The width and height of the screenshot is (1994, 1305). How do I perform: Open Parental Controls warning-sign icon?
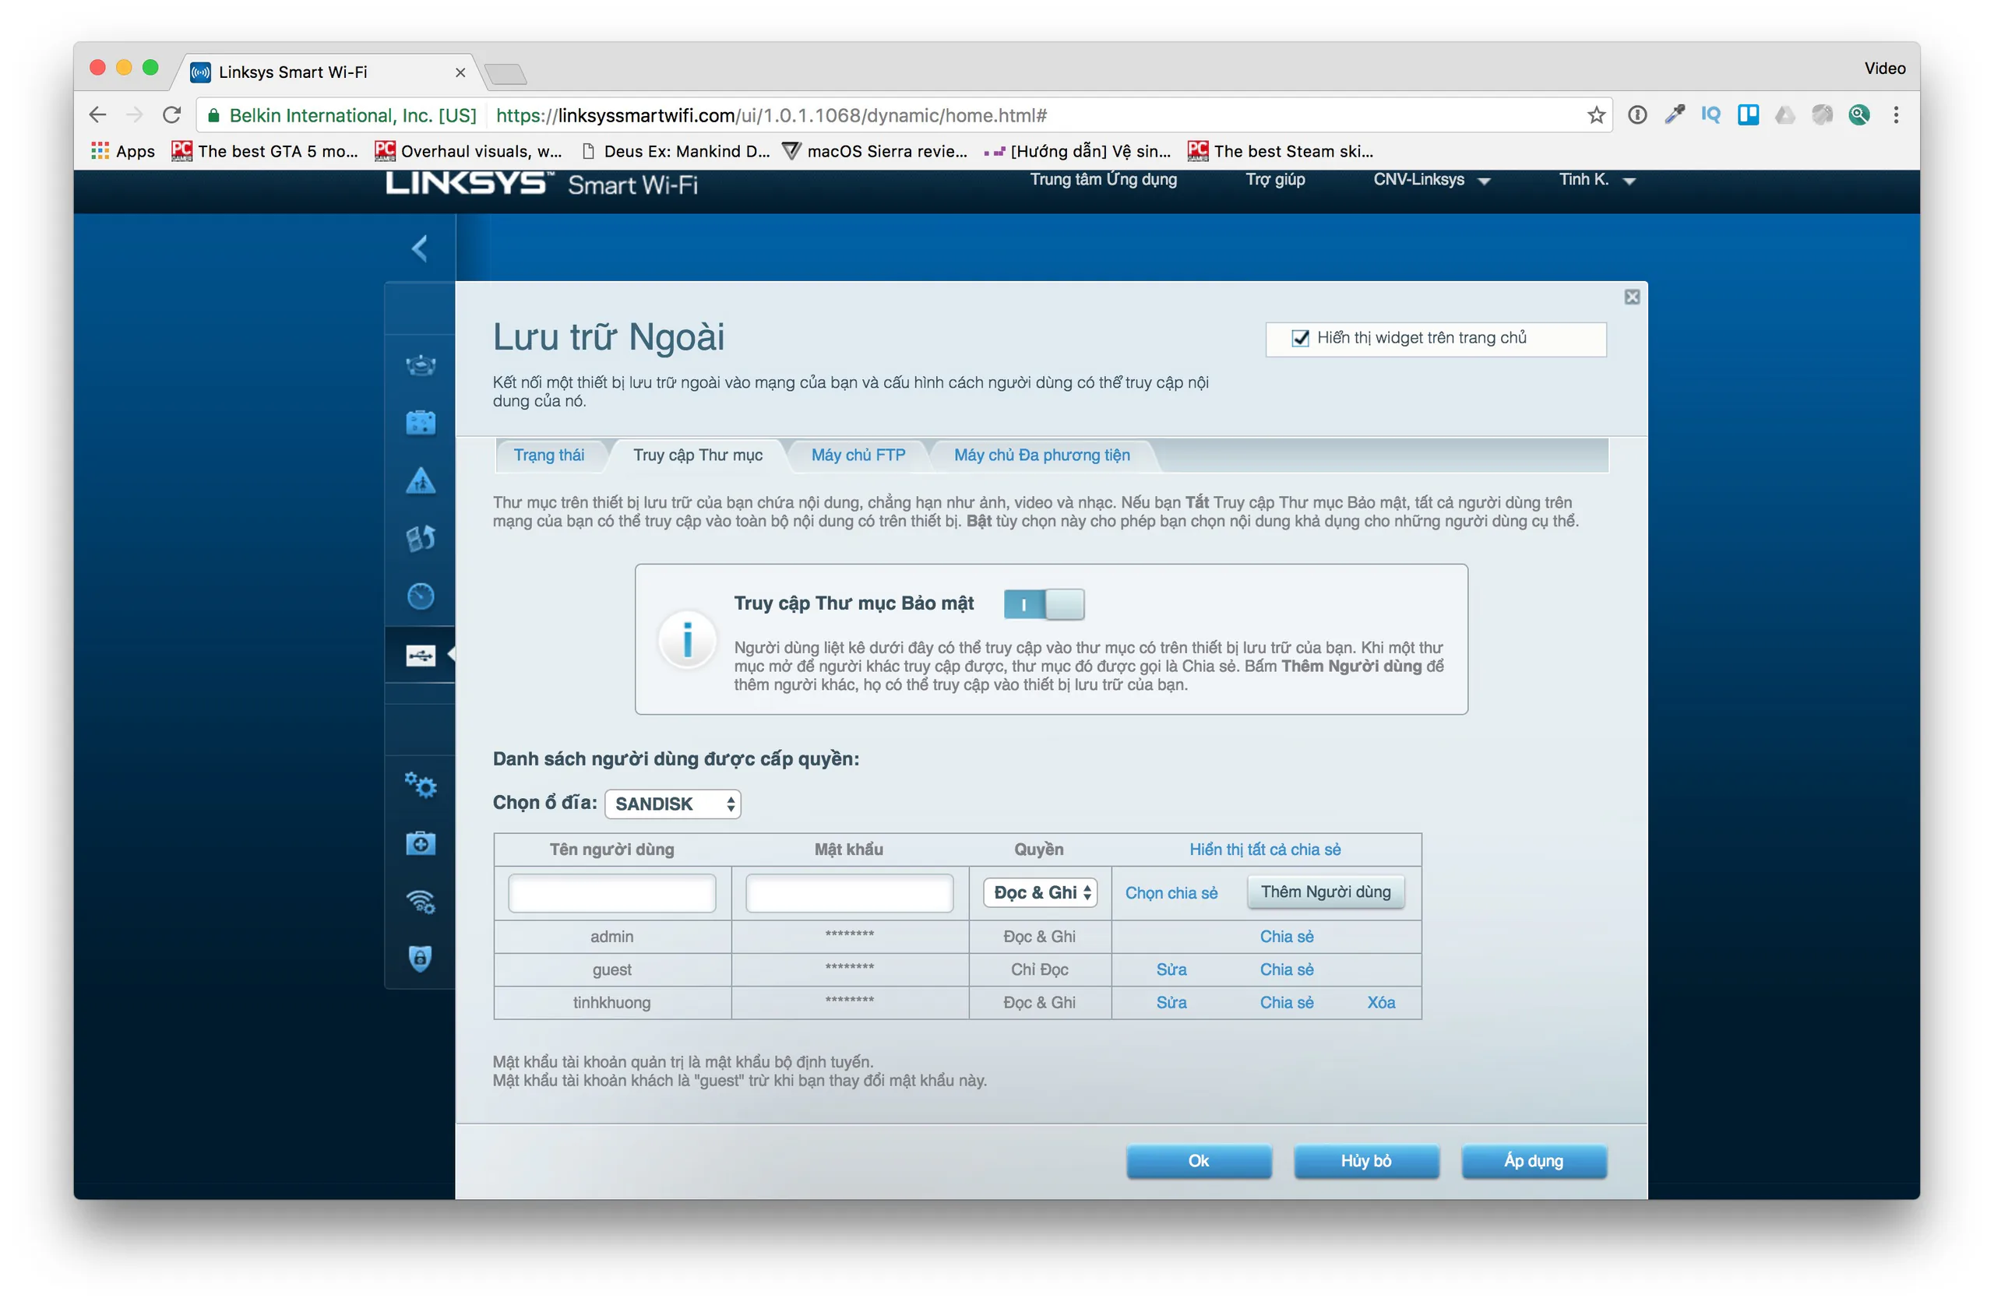click(421, 480)
